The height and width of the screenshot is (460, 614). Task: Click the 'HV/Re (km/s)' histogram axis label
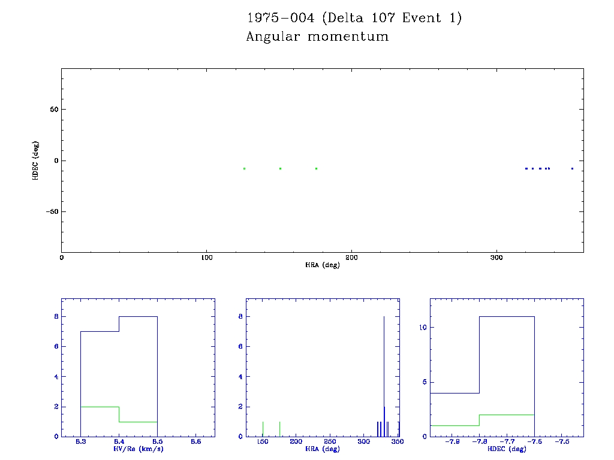(x=138, y=449)
